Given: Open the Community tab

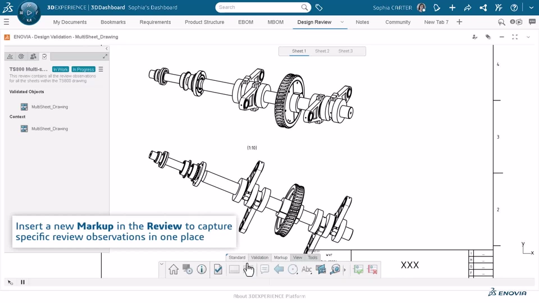Looking at the screenshot, I should (398, 22).
